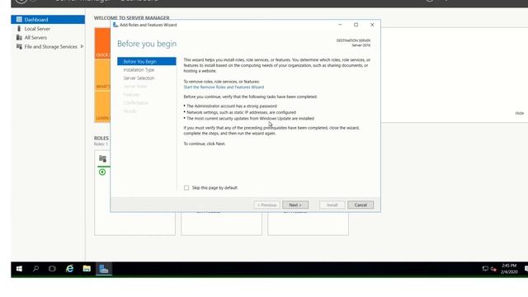Viewport: 528px width, 297px height.
Task: Click the disabled Previous button
Action: tap(266, 205)
